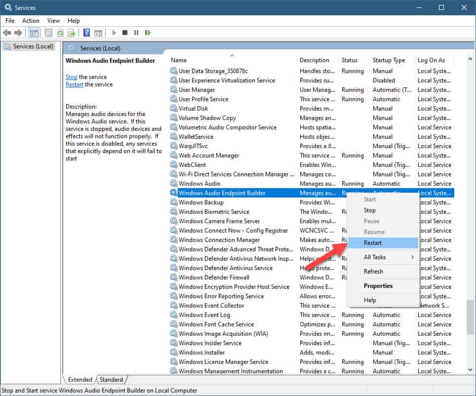Click gear icon of Windows Installer service
Screen dimensions: 476x396
(174, 352)
